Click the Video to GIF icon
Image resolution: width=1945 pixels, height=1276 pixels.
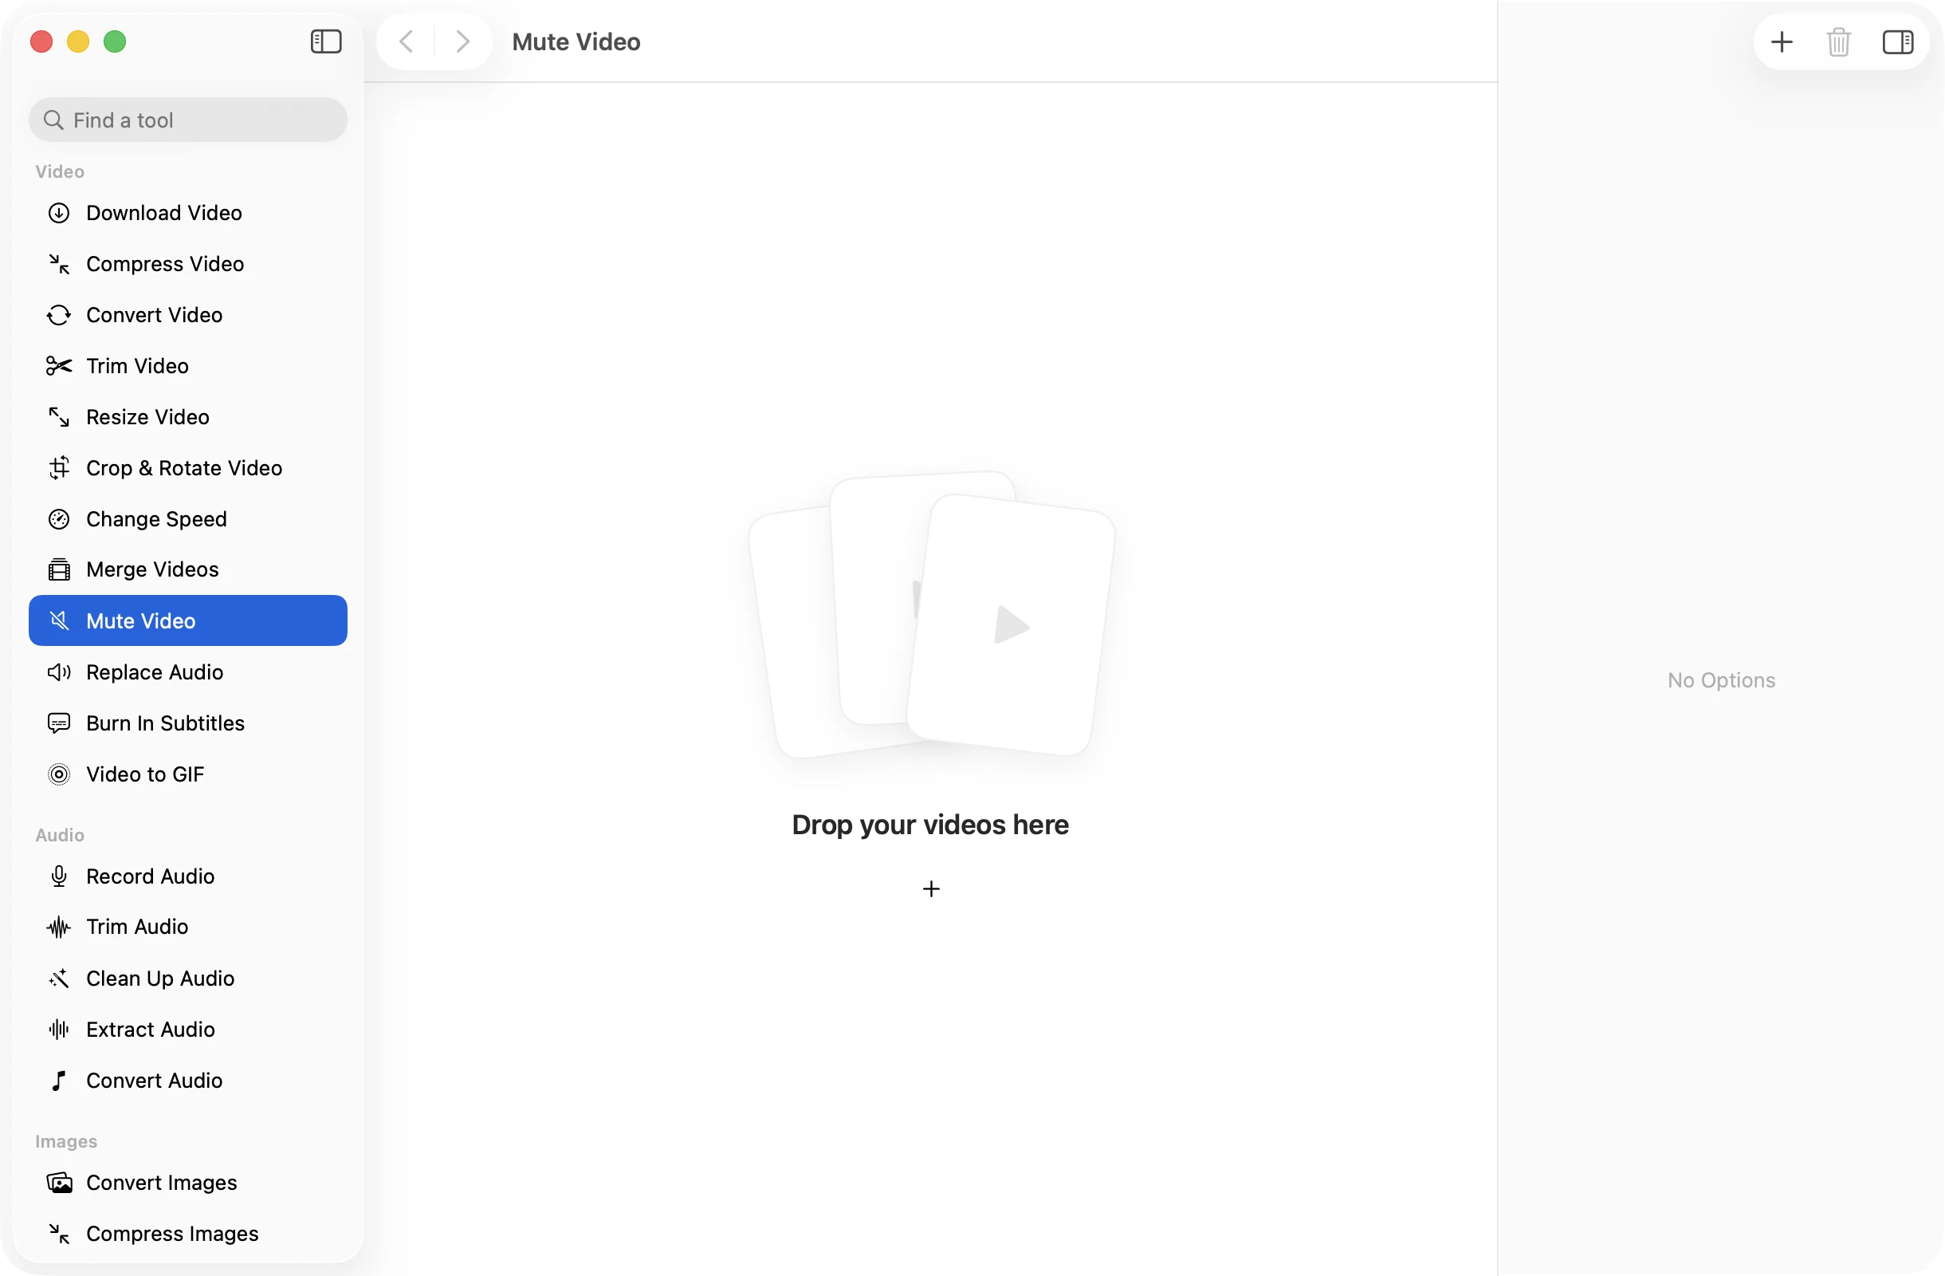click(59, 774)
